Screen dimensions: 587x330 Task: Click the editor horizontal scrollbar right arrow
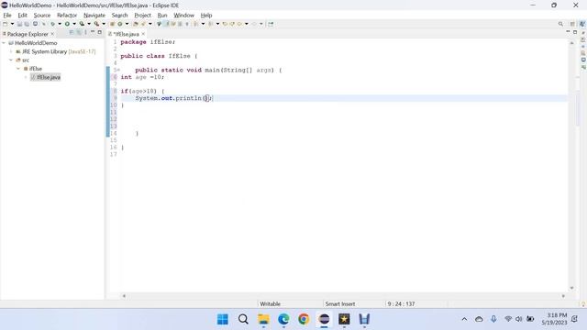pos(563,296)
